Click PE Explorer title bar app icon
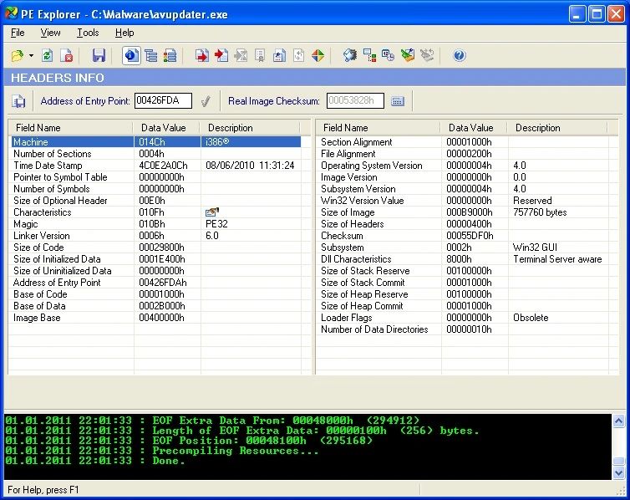The height and width of the screenshot is (500, 630). coord(11,13)
